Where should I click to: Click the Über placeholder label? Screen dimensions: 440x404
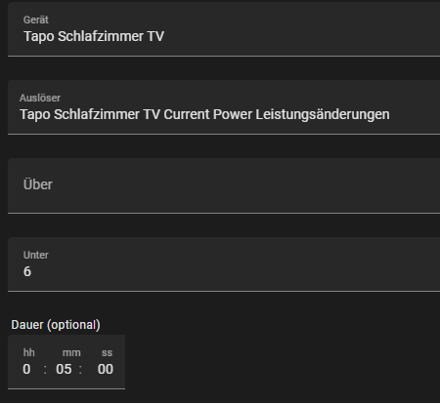[38, 184]
